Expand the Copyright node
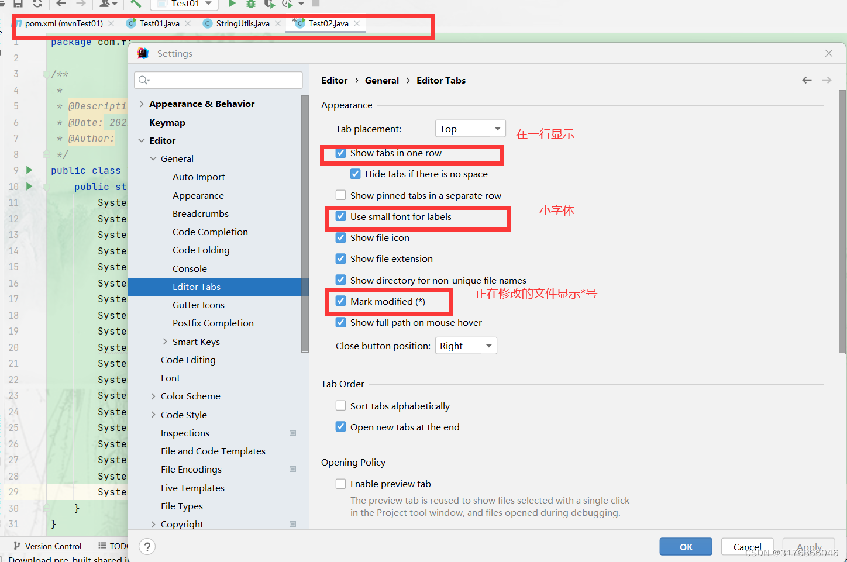Screen dimensions: 847x562 click(153, 524)
